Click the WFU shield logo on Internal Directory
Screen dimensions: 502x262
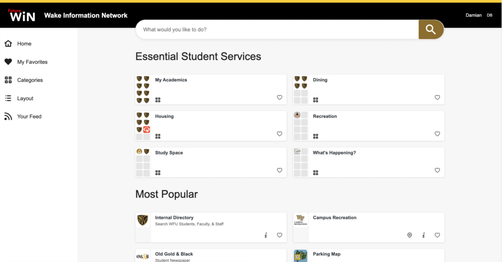click(x=143, y=220)
